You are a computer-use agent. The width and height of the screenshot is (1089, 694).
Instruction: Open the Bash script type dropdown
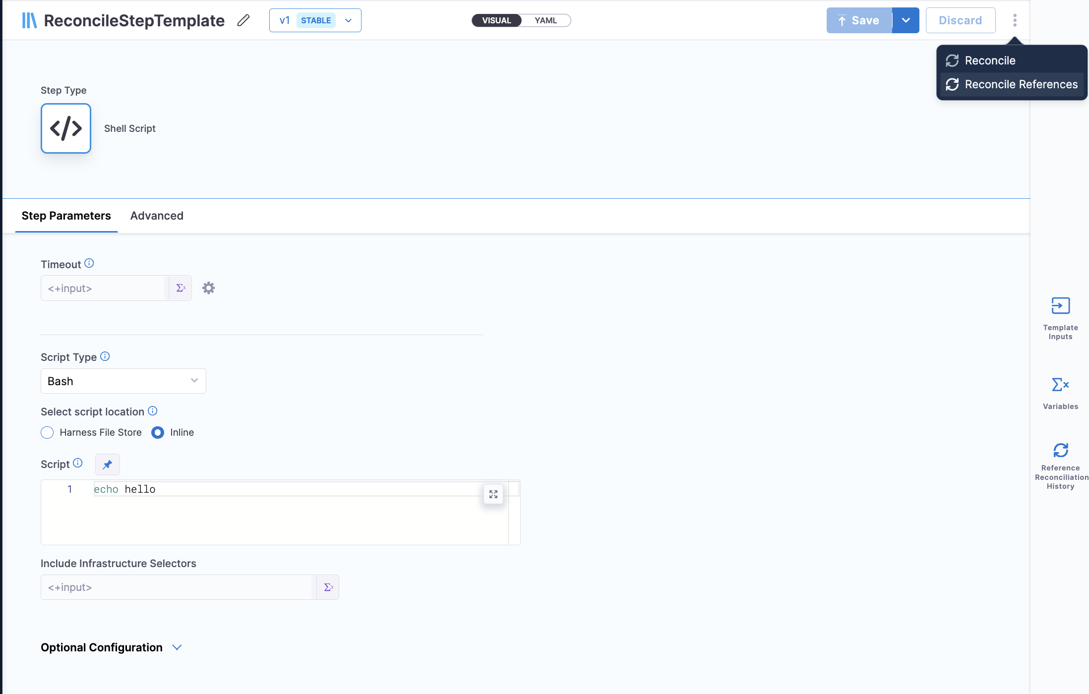(x=123, y=381)
